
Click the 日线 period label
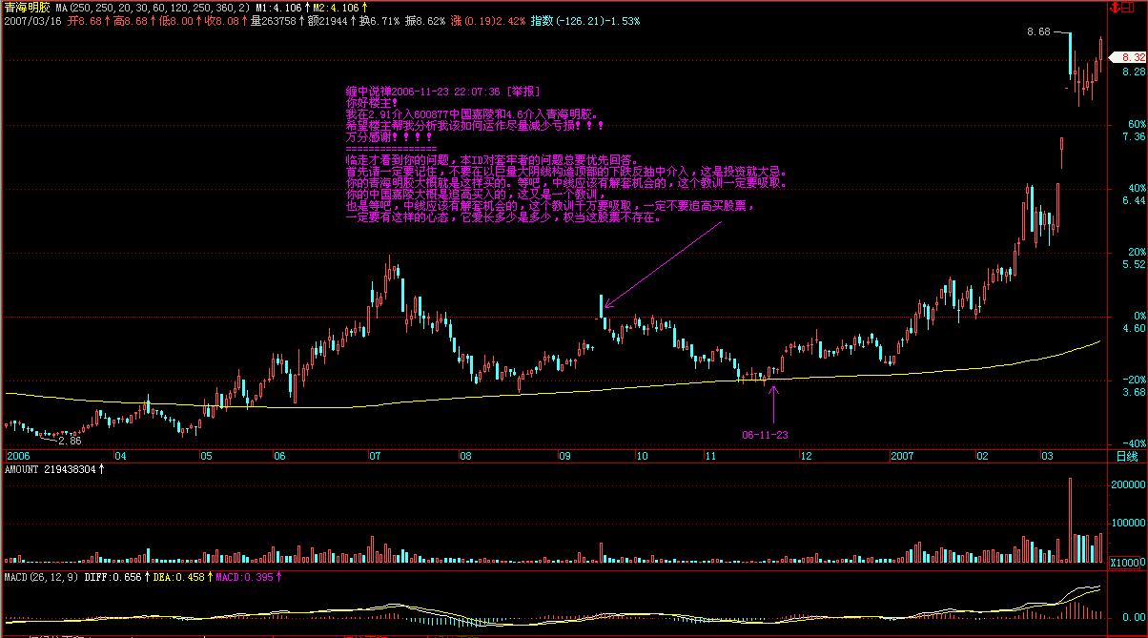(1126, 457)
